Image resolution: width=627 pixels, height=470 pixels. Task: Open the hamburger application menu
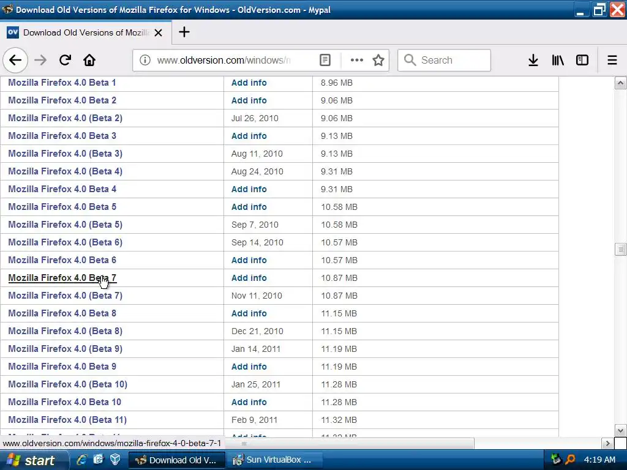click(612, 61)
